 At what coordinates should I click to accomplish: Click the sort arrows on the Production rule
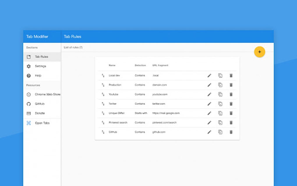pyautogui.click(x=102, y=85)
